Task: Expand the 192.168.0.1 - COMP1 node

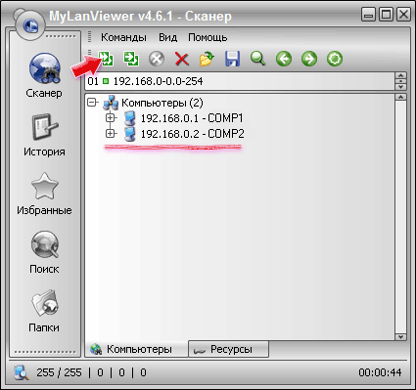Action: (x=111, y=118)
